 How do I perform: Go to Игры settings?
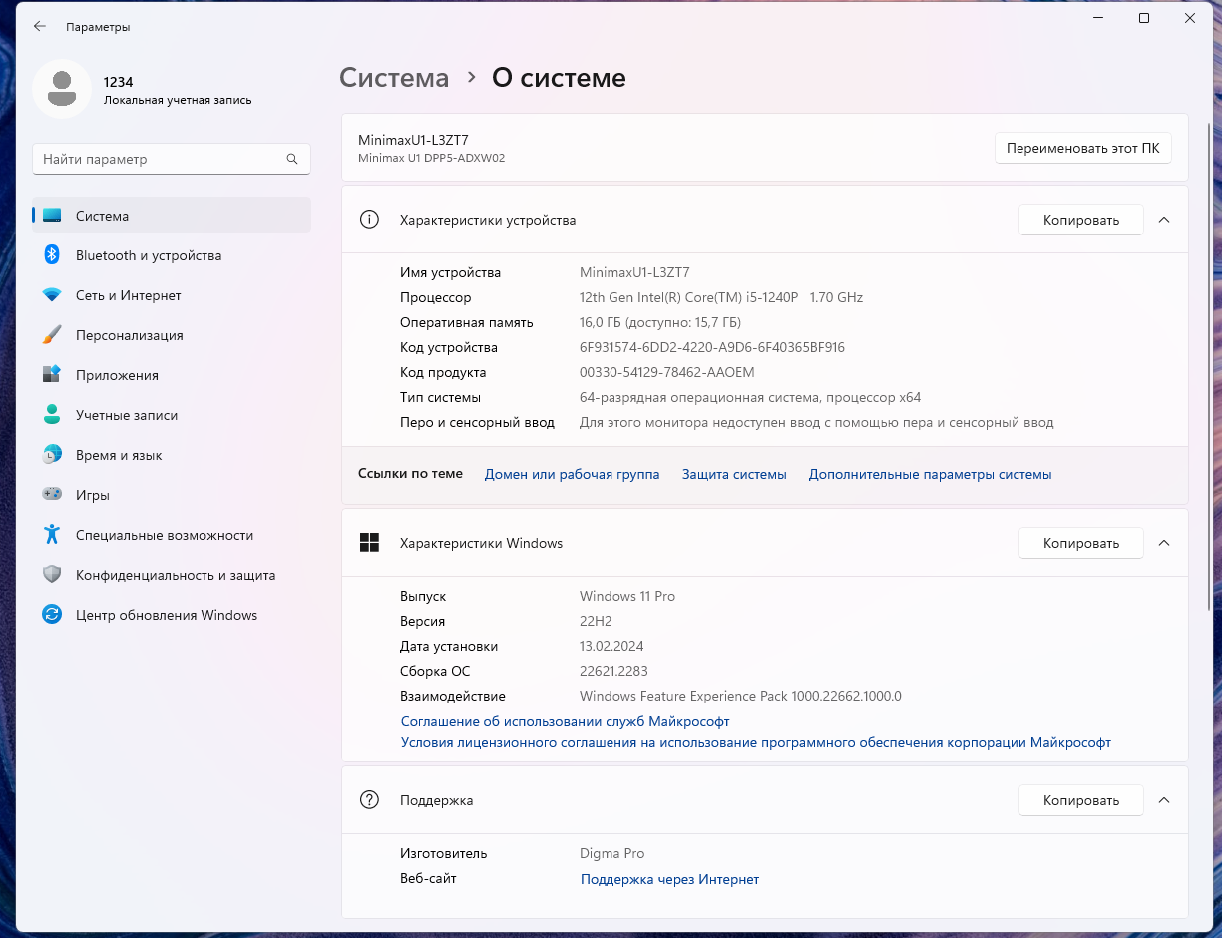pyautogui.click(x=172, y=495)
